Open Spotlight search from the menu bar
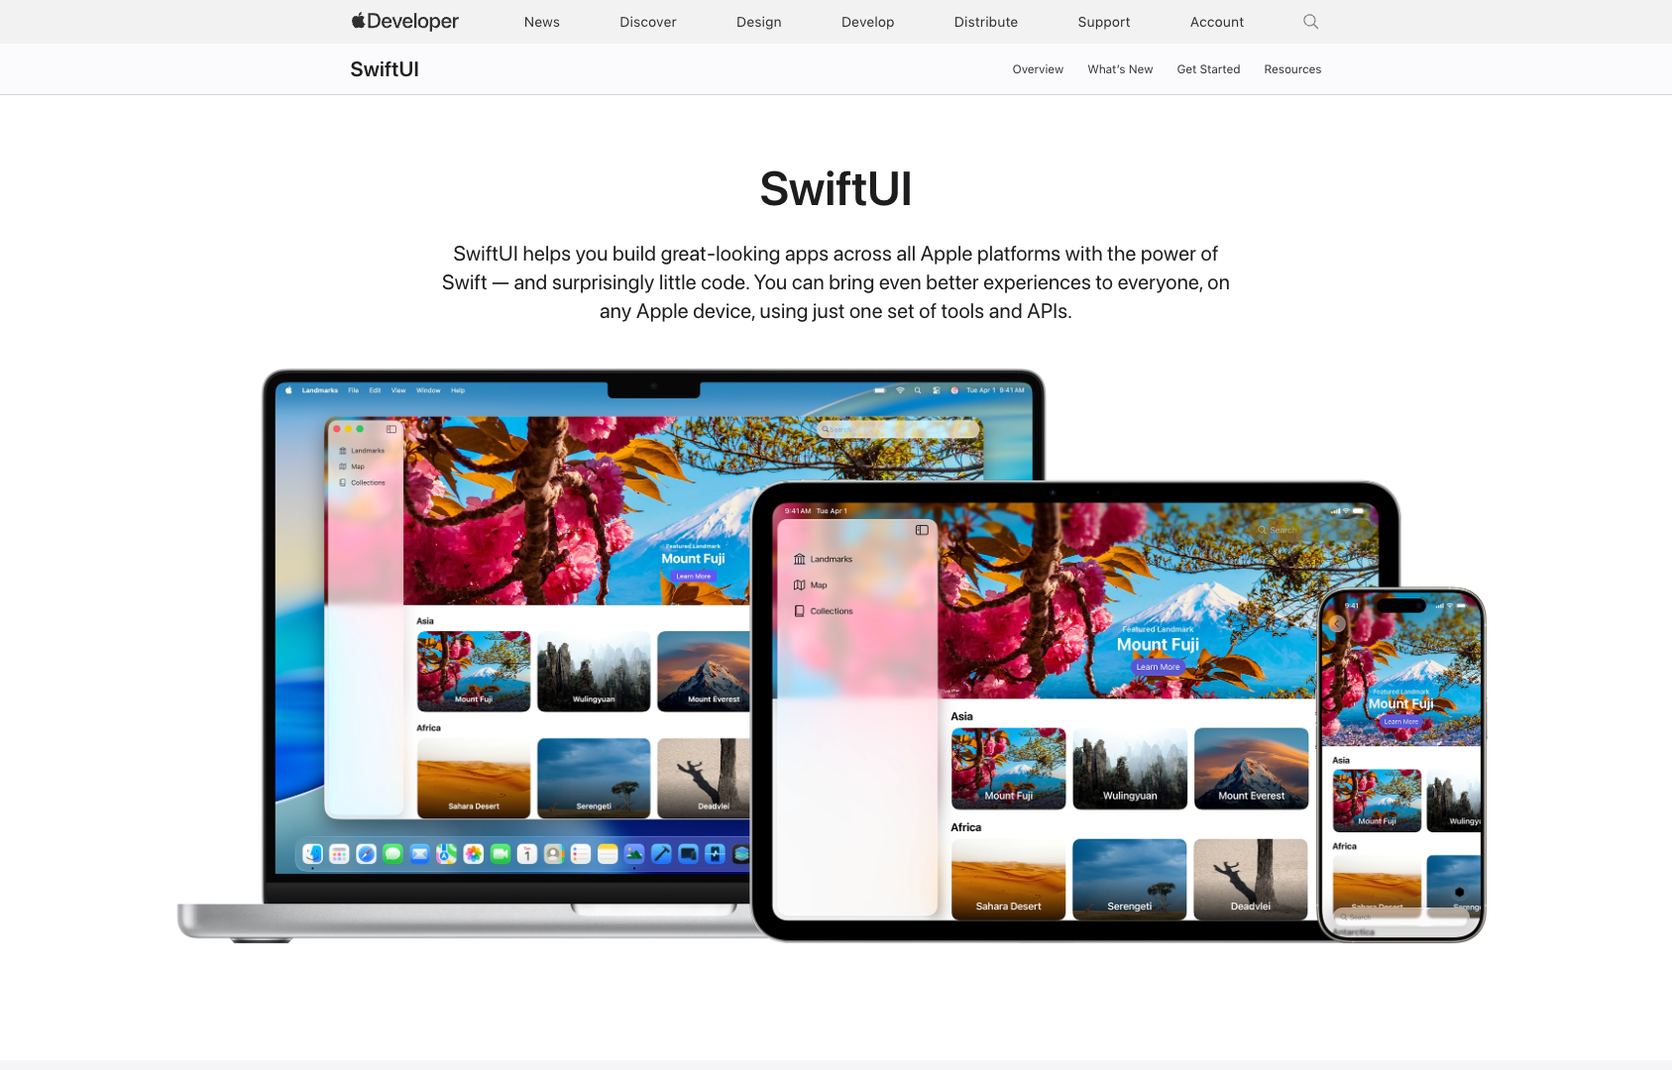 pyautogui.click(x=918, y=390)
